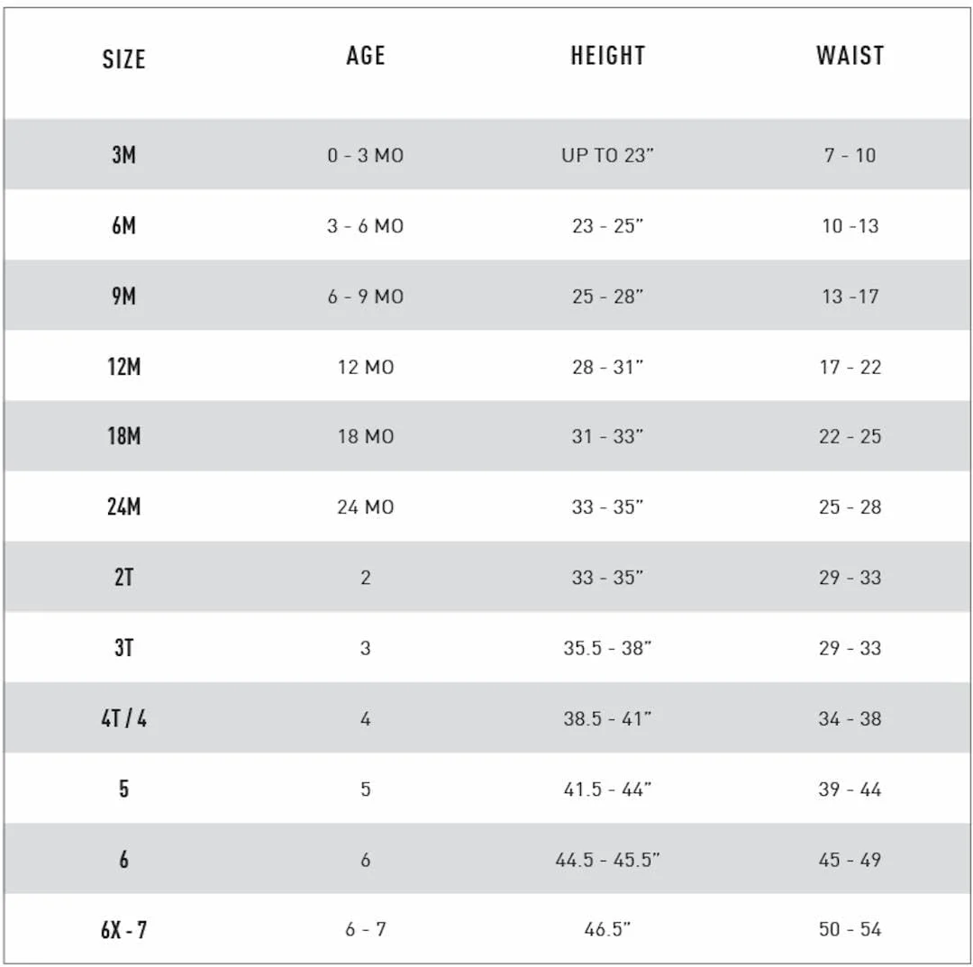This screenshot has width=973, height=967.
Task: Click the 9M size label
Action: coord(123,296)
